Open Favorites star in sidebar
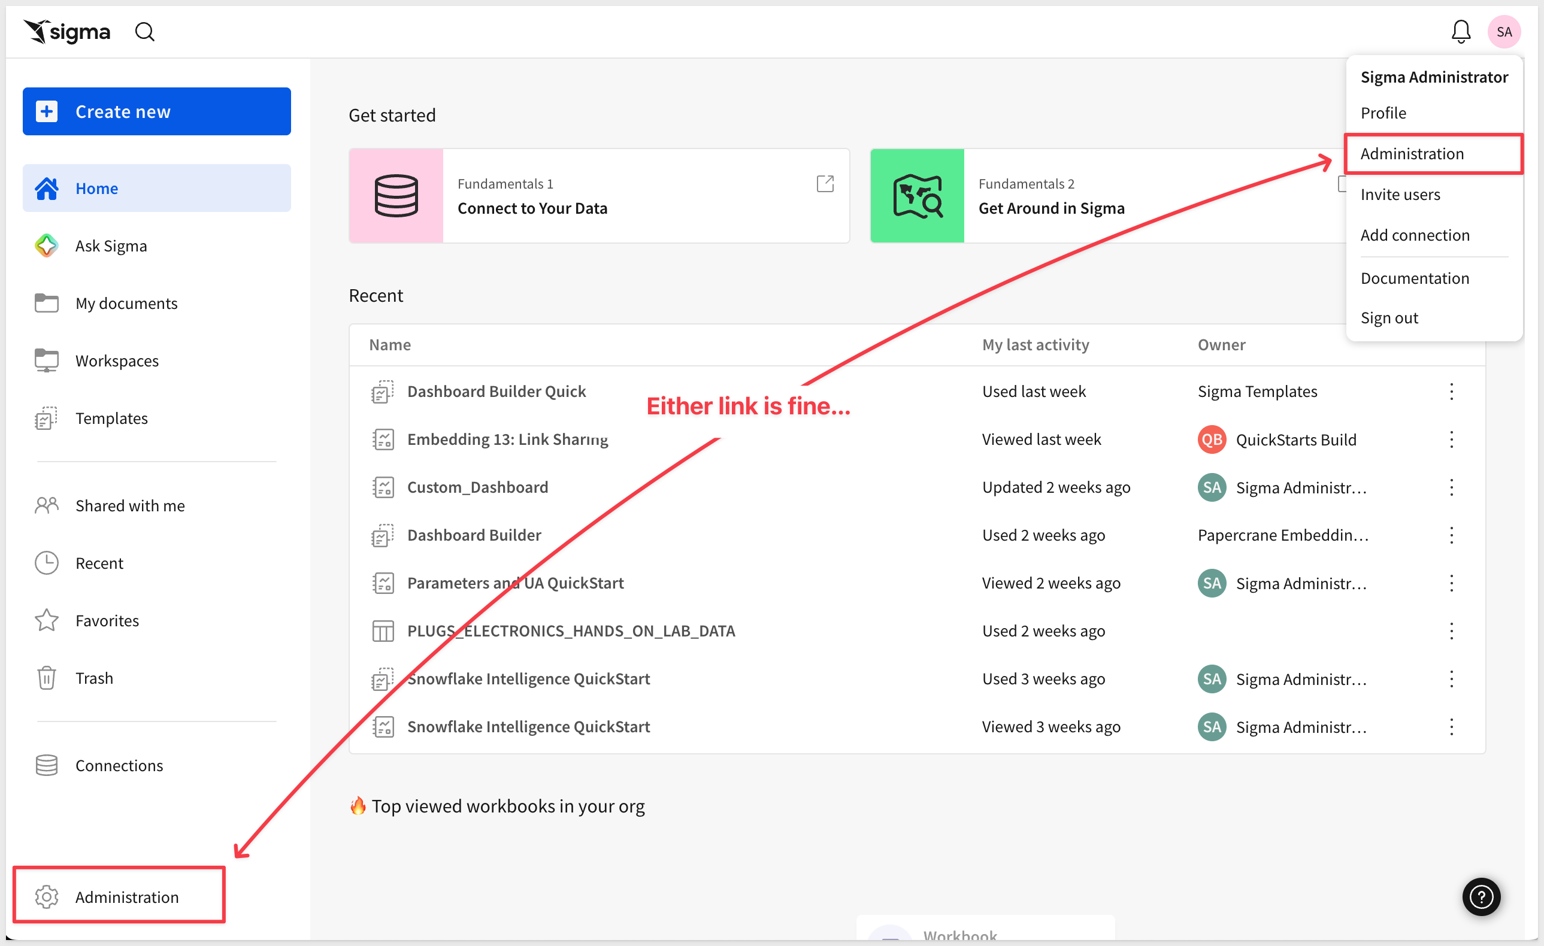The height and width of the screenshot is (946, 1544). (46, 620)
